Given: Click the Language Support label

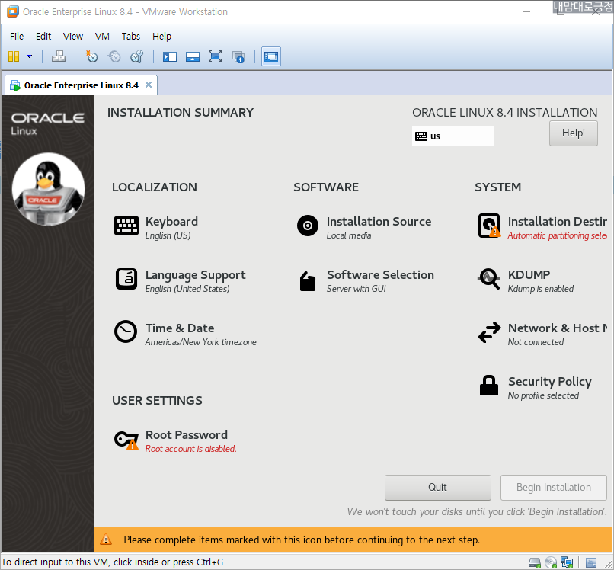Looking at the screenshot, I should click(x=196, y=275).
